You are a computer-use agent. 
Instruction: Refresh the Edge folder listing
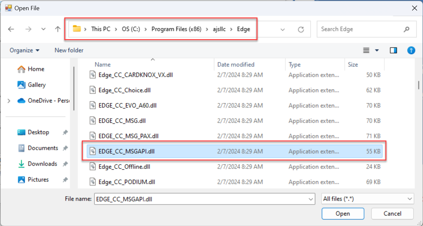(301, 30)
